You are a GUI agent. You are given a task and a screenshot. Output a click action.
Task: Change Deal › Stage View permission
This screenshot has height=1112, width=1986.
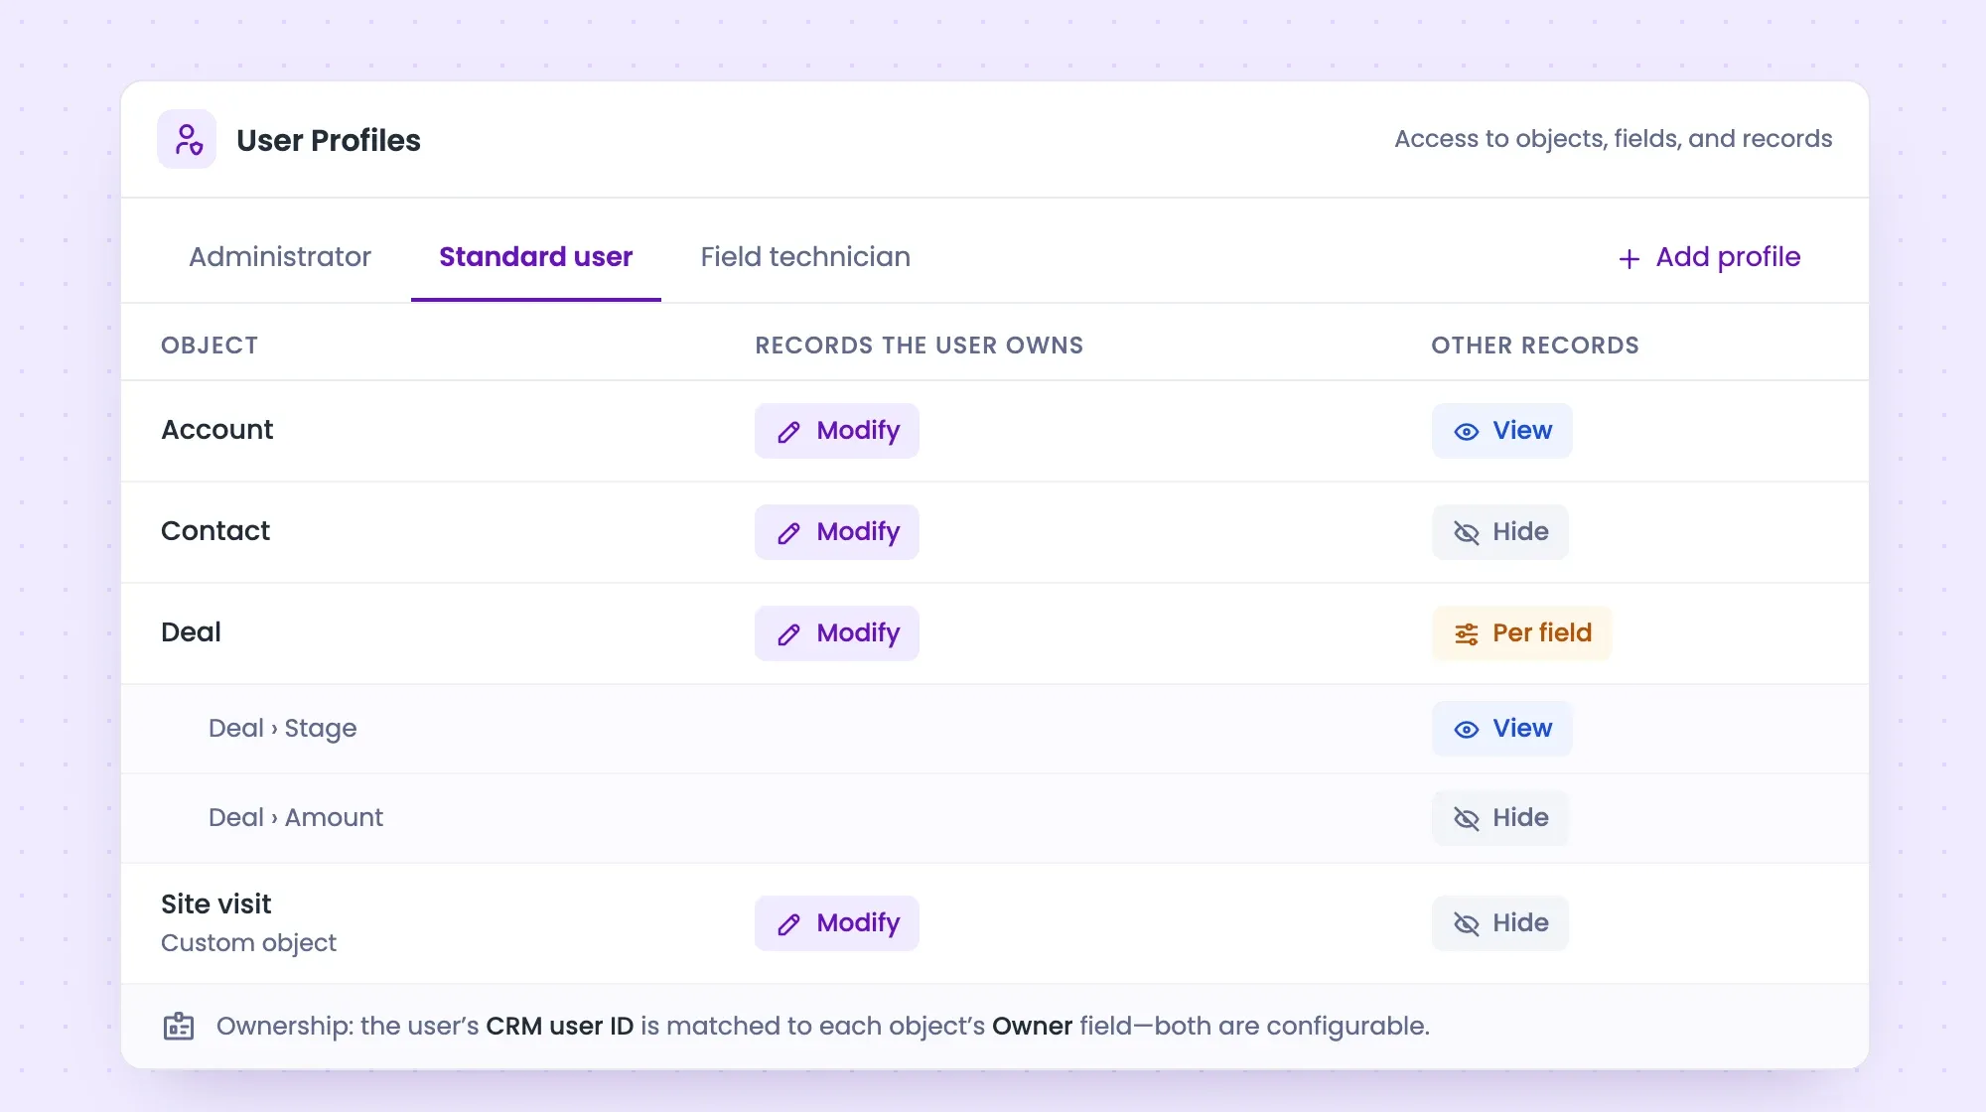click(1502, 729)
